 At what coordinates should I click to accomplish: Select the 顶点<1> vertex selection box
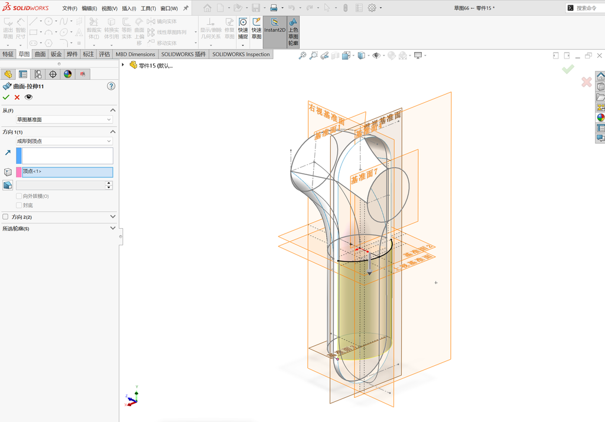[67, 172]
